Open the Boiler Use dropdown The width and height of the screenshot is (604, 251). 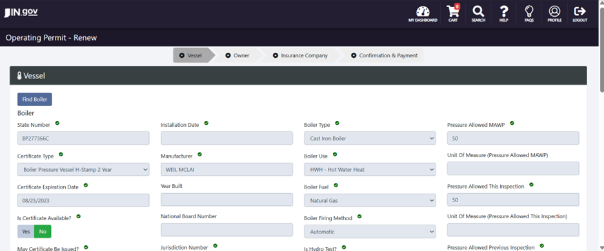tap(370, 169)
